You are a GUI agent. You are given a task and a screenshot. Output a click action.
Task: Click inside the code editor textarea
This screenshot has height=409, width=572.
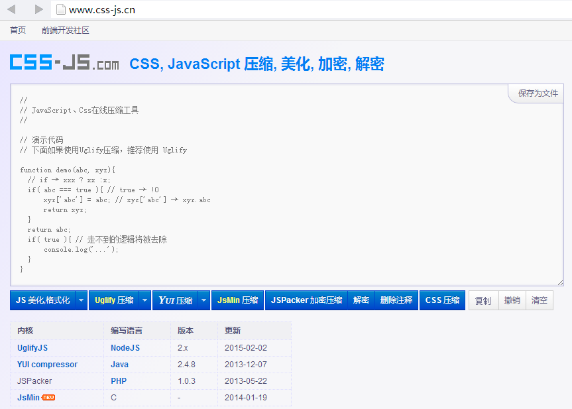287,185
